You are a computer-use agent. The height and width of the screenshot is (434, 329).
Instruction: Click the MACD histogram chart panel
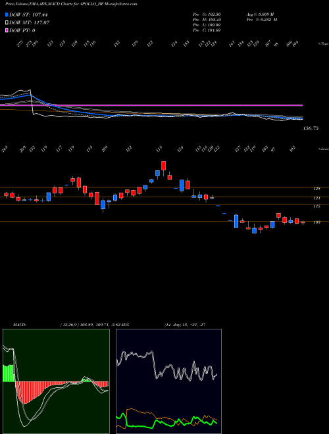point(56,381)
